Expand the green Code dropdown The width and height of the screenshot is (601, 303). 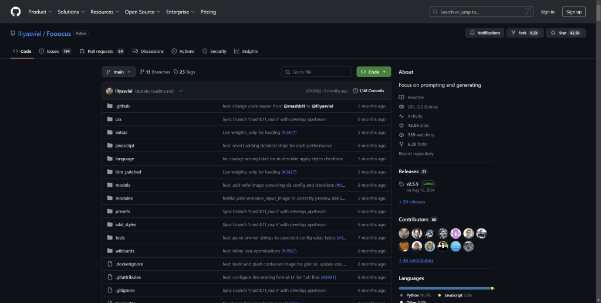click(374, 72)
